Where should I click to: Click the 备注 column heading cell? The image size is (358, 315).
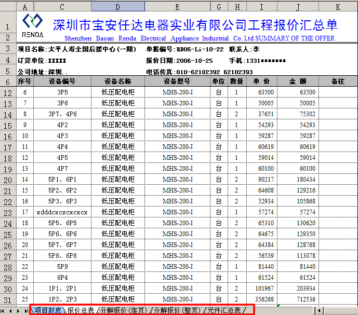point(338,81)
